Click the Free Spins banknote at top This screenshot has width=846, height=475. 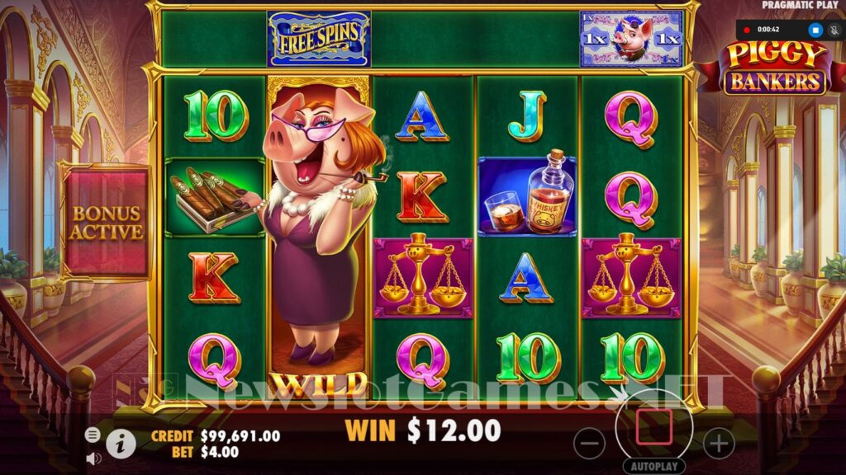319,39
